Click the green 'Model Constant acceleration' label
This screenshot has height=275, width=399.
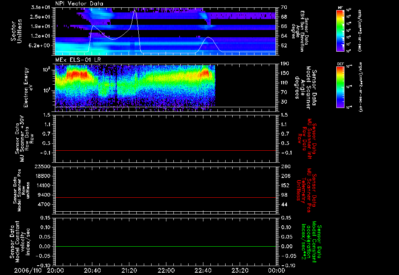click(x=311, y=241)
